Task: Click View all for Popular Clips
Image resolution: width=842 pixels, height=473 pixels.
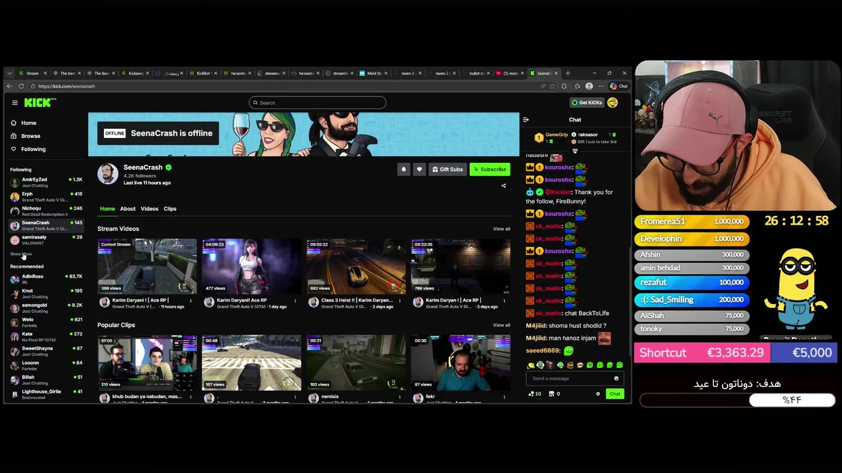Action: coord(501,325)
